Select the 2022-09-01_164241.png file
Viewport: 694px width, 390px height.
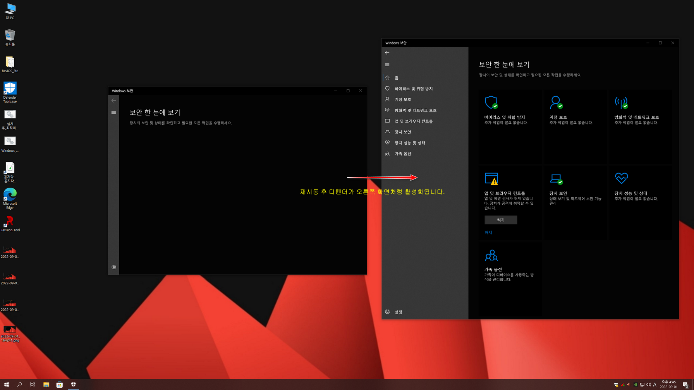(10, 334)
